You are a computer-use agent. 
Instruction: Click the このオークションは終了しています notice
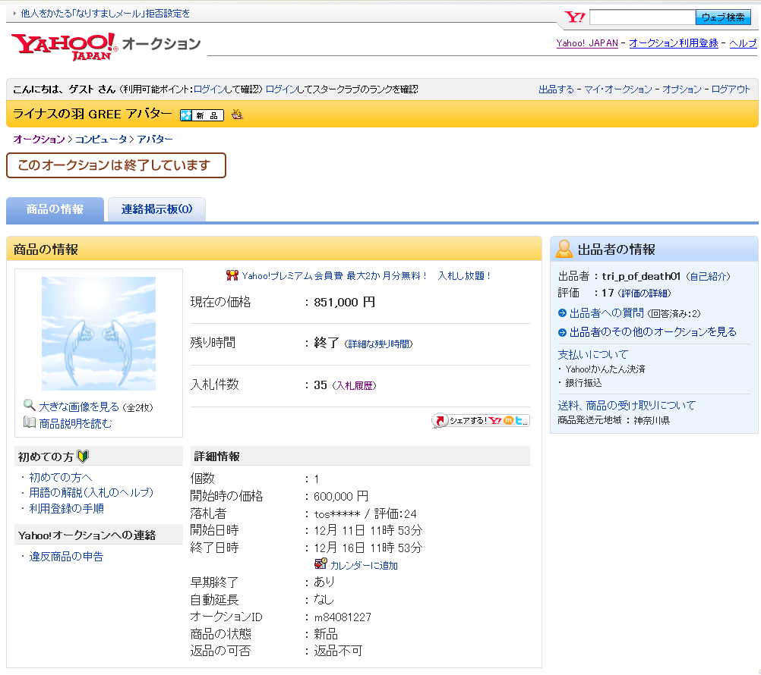[116, 165]
